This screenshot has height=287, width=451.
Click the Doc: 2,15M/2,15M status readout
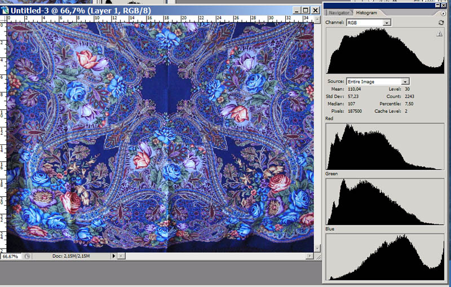pos(70,256)
